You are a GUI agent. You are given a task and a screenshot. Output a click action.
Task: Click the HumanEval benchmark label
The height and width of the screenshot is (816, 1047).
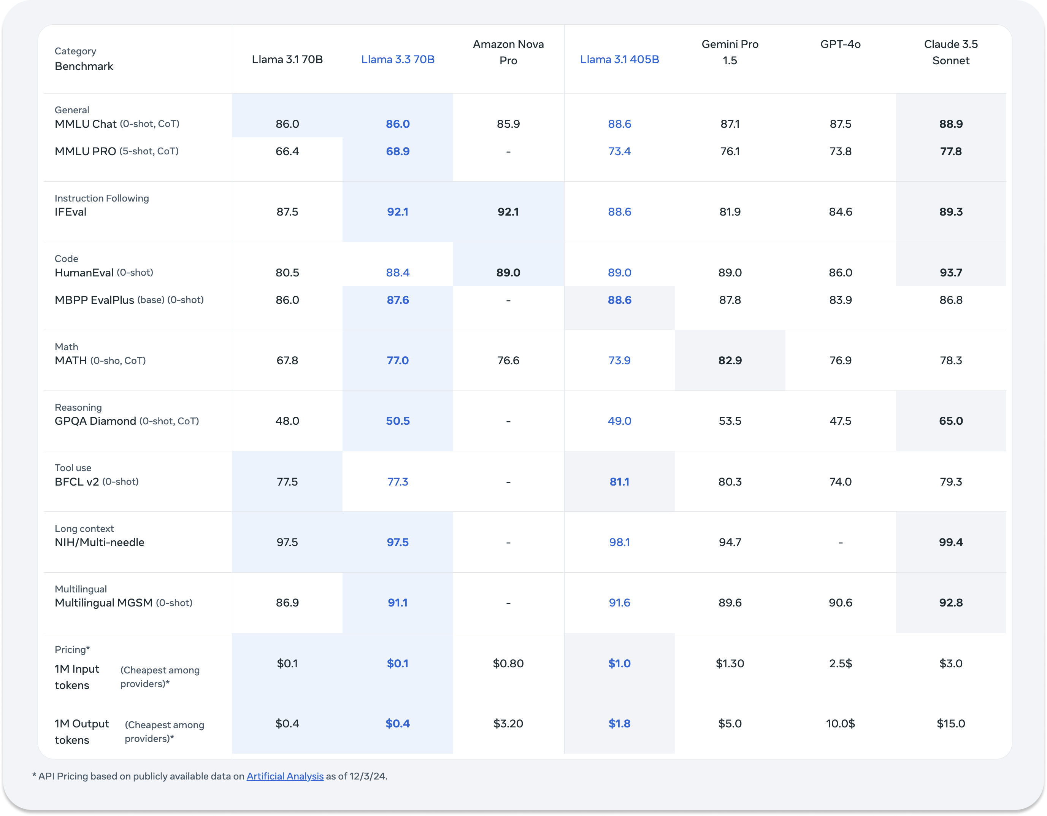pos(84,273)
